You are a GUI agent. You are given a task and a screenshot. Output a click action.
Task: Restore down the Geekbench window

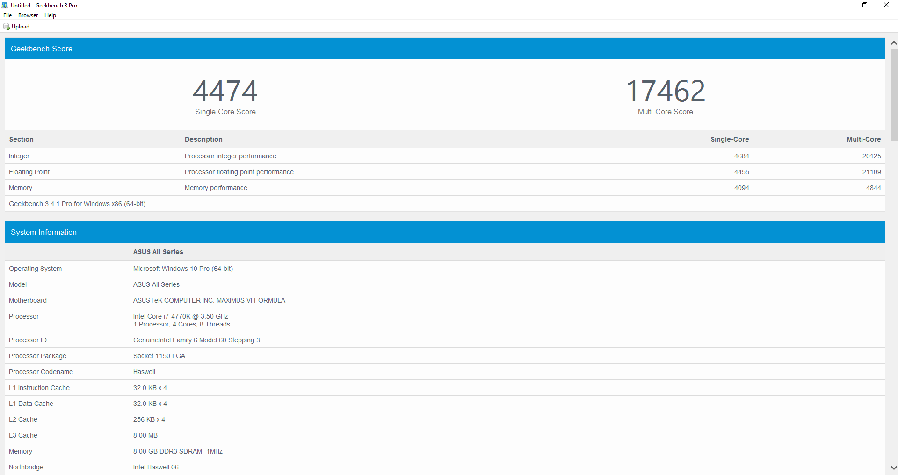click(x=865, y=5)
